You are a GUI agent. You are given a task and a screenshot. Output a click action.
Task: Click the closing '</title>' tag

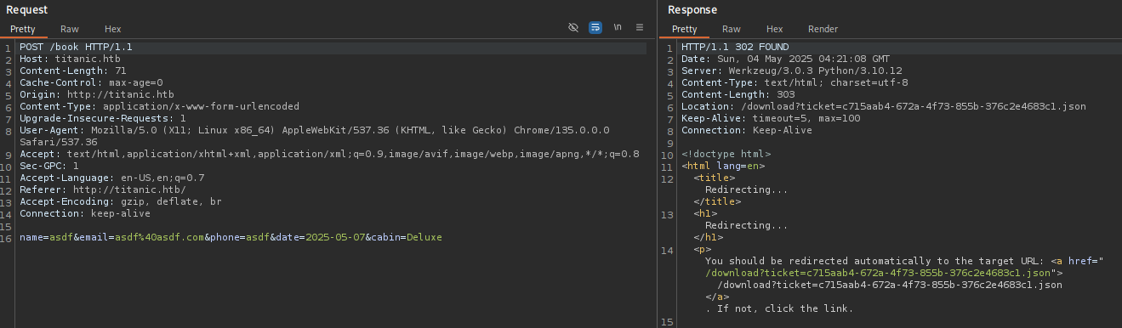[717, 201]
